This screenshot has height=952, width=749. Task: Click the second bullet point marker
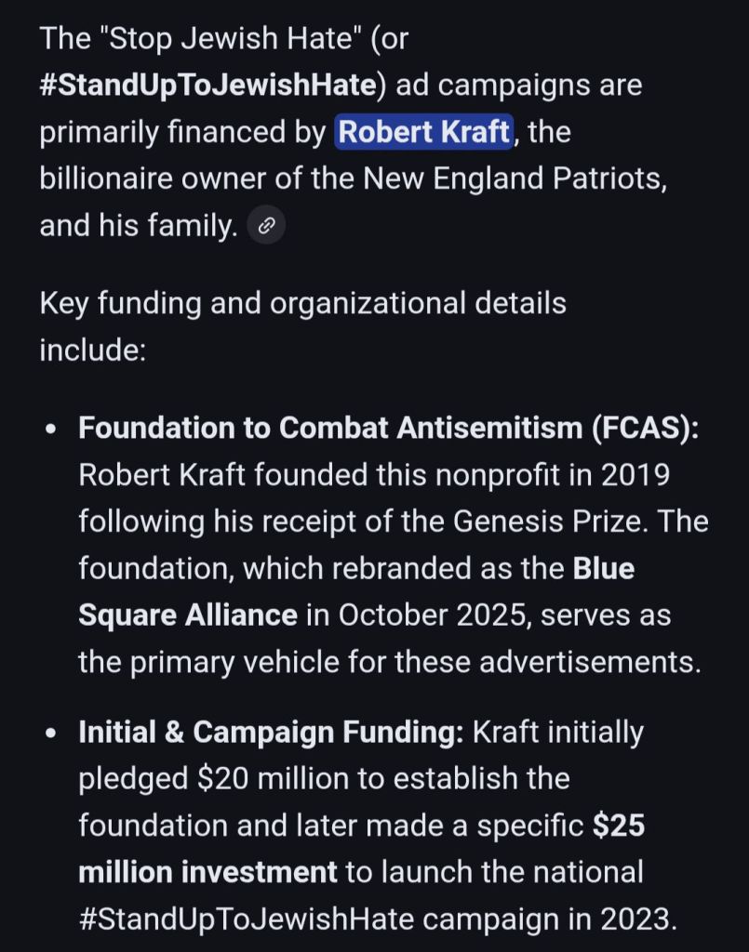(x=51, y=734)
